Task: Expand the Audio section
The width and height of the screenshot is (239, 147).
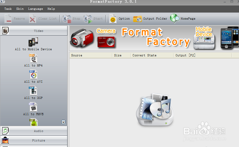Action: coord(34,131)
